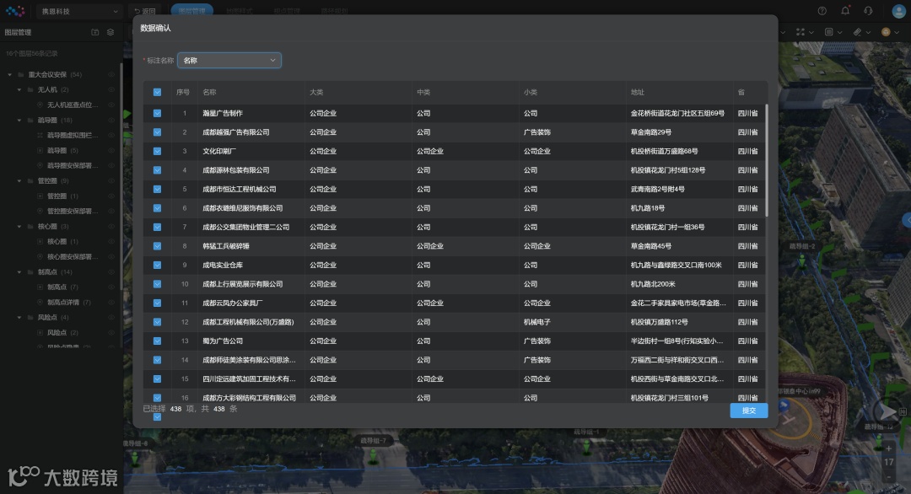
Task: Collapse the 核心圈 (3) tree node
Action: pos(19,227)
